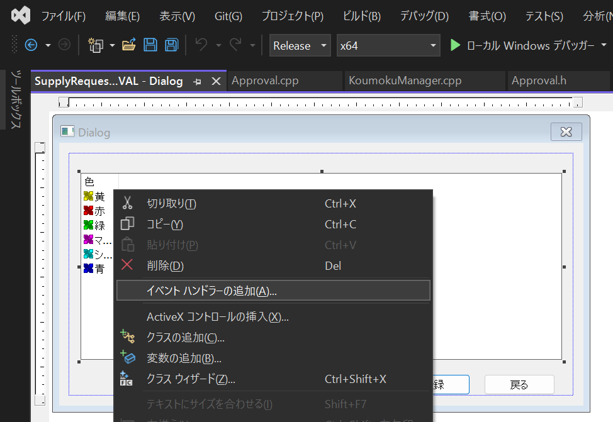Screen dimensions: 613x422
Task: Click the save file floppy icon
Action: (x=150, y=45)
